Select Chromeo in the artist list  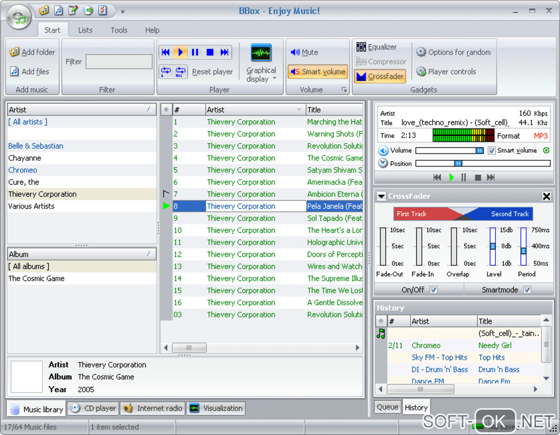click(x=23, y=170)
